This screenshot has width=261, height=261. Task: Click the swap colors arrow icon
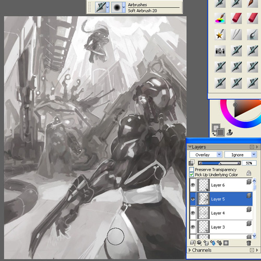[214, 134]
